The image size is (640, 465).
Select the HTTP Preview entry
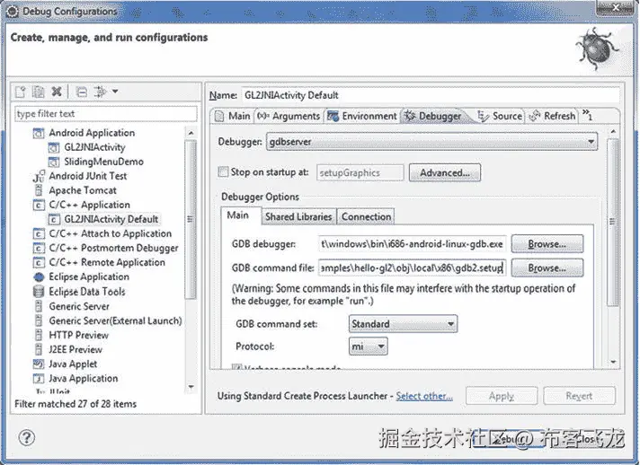point(79,335)
